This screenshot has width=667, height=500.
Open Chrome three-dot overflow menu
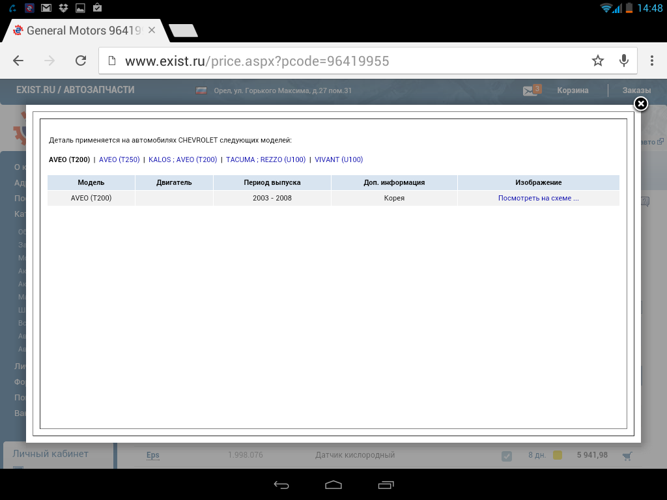click(x=651, y=61)
